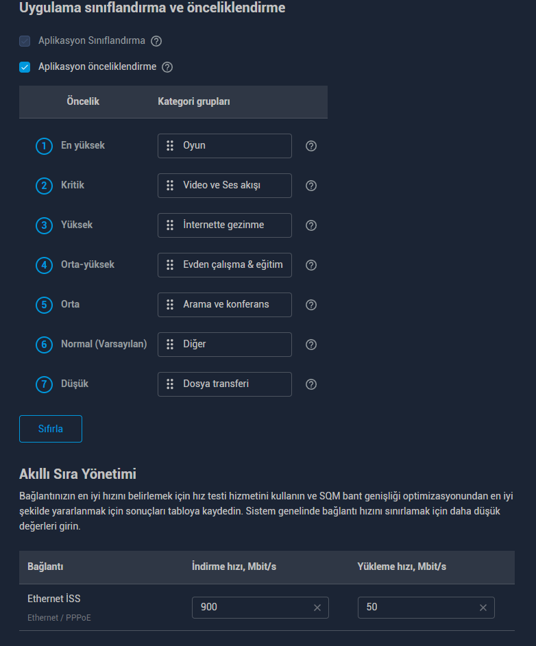
Task: Select the Diğer category box
Action: pyautogui.click(x=225, y=345)
